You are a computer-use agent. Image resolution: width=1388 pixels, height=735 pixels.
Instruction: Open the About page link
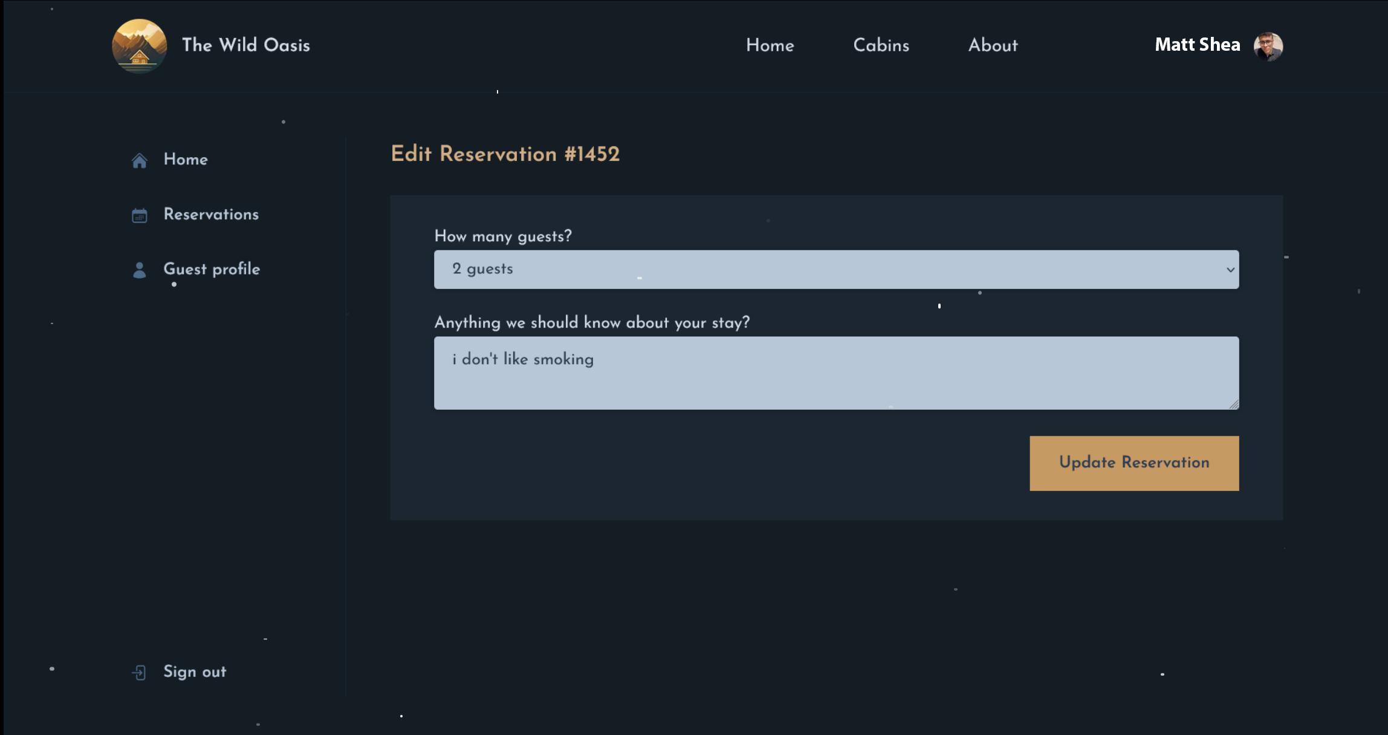coord(993,45)
